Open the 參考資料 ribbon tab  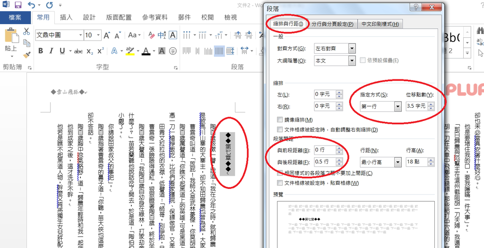tap(155, 17)
